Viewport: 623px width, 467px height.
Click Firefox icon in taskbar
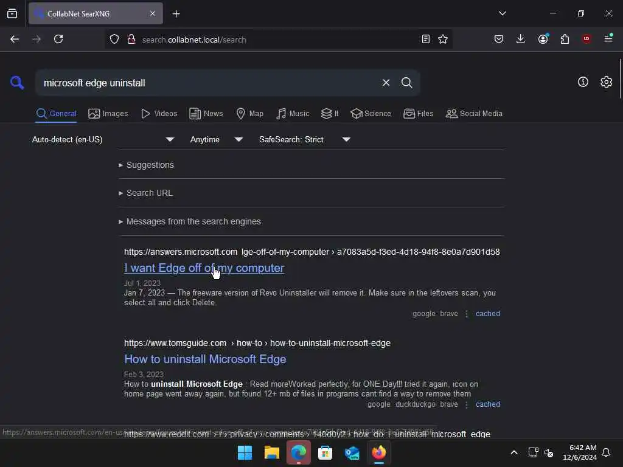click(378, 452)
